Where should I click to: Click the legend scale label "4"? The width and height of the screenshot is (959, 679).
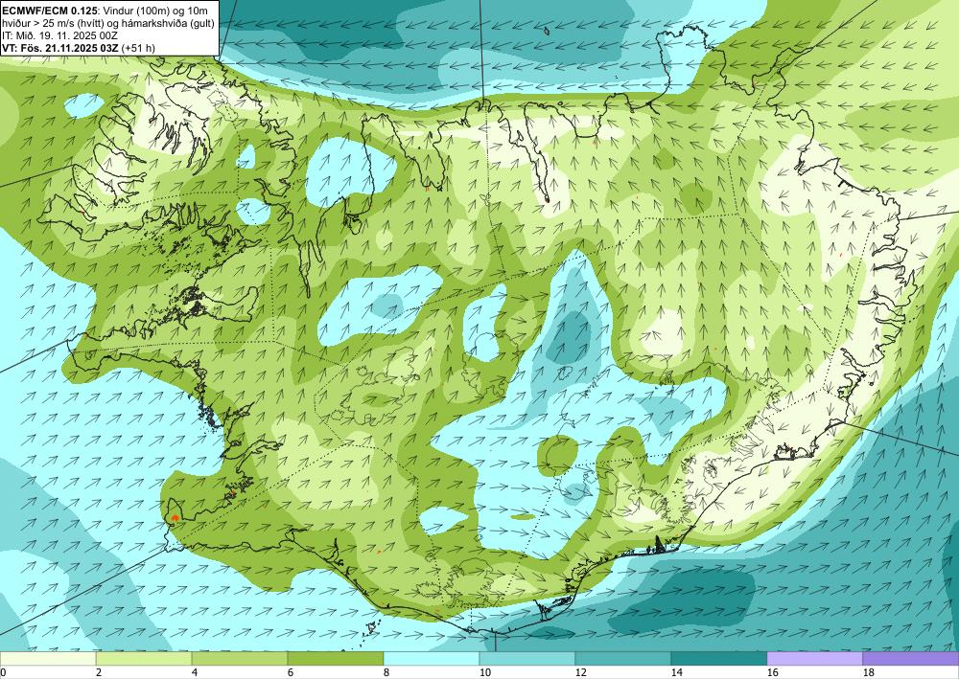[x=195, y=673]
